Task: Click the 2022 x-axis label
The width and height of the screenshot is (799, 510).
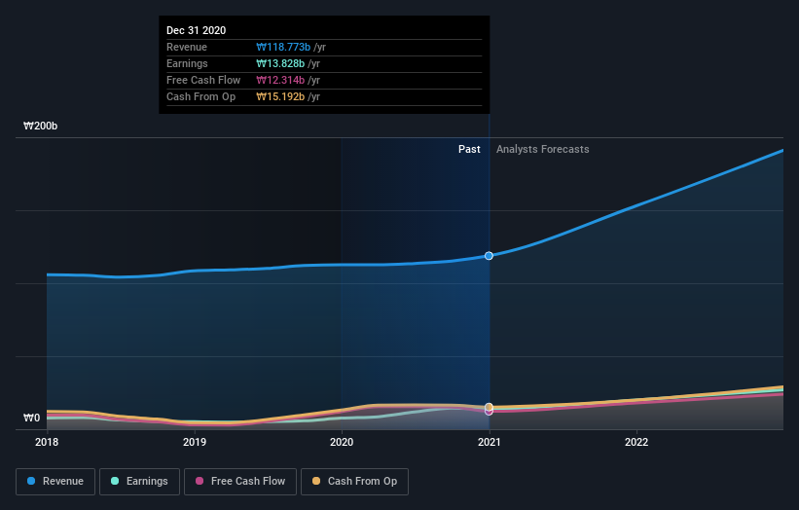Action: pos(636,442)
